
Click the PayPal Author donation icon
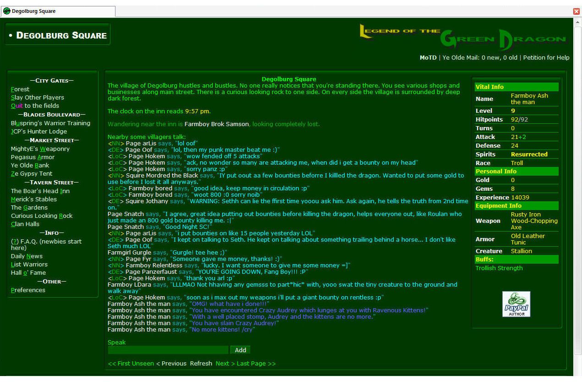coord(516,304)
